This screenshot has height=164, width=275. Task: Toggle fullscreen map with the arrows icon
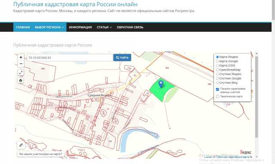[x=21, y=73]
